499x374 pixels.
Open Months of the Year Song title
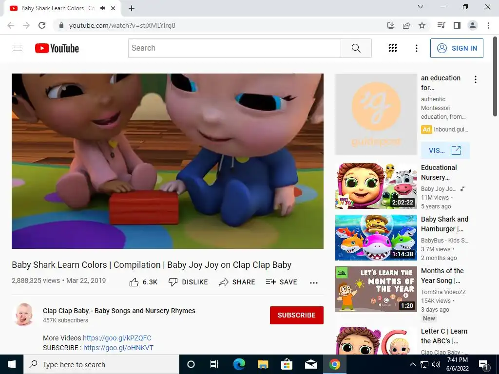(442, 276)
